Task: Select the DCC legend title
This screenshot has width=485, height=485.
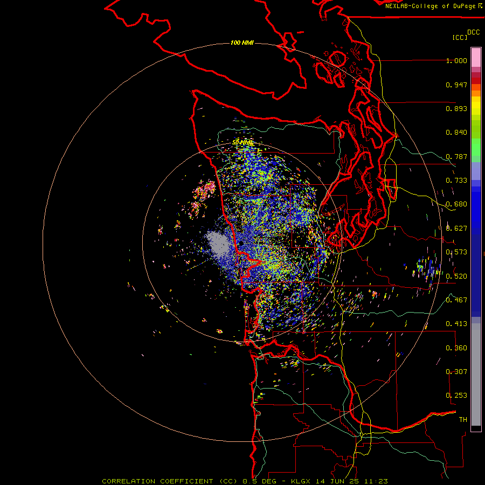Action: pos(473,32)
